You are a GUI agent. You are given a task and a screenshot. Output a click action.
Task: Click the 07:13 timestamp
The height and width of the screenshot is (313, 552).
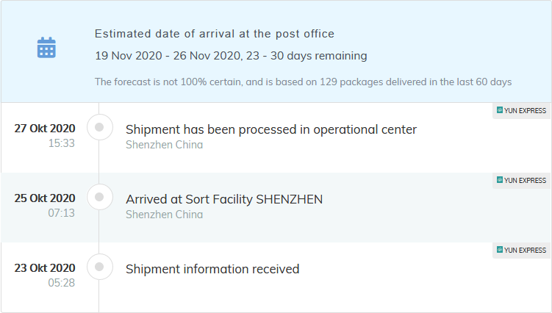pos(61,213)
